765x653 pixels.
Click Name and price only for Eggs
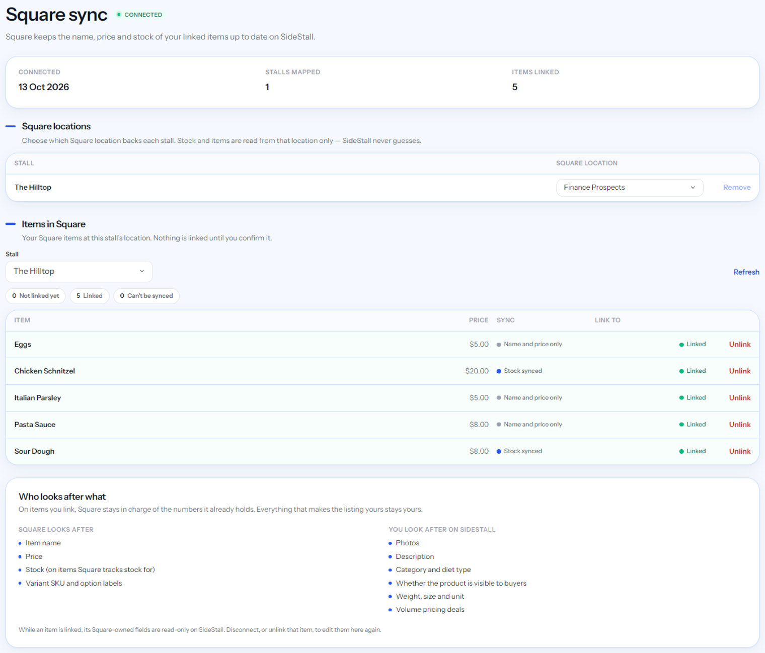tap(529, 345)
